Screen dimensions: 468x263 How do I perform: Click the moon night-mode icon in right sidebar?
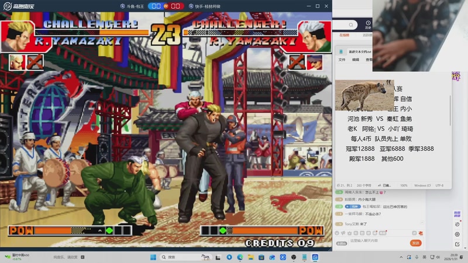coord(457,224)
